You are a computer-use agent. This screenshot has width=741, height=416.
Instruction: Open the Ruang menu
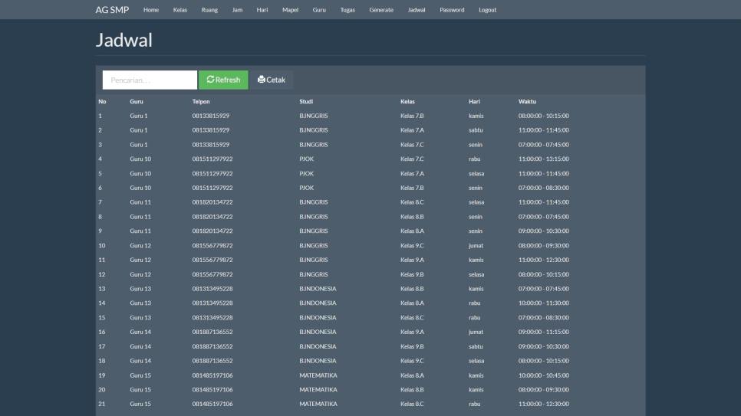209,10
